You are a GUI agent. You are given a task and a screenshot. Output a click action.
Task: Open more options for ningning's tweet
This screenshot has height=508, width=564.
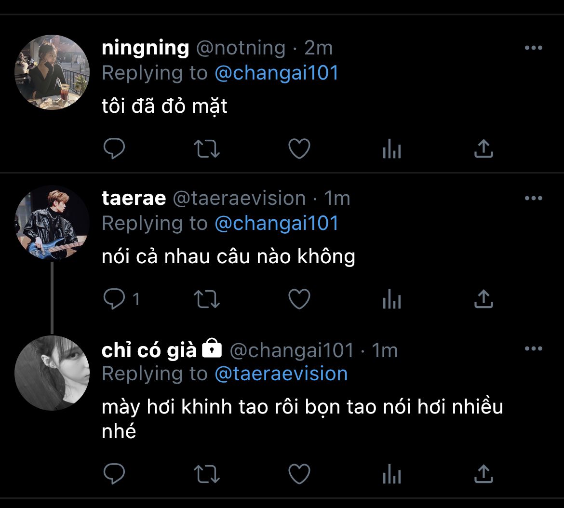[x=533, y=48]
